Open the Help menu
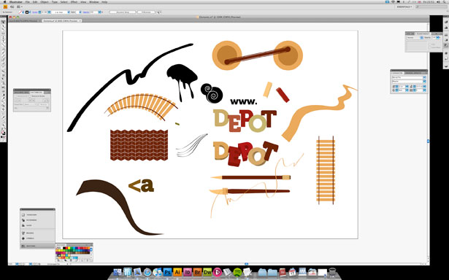The width and height of the screenshot is (449, 280). click(x=104, y=1)
